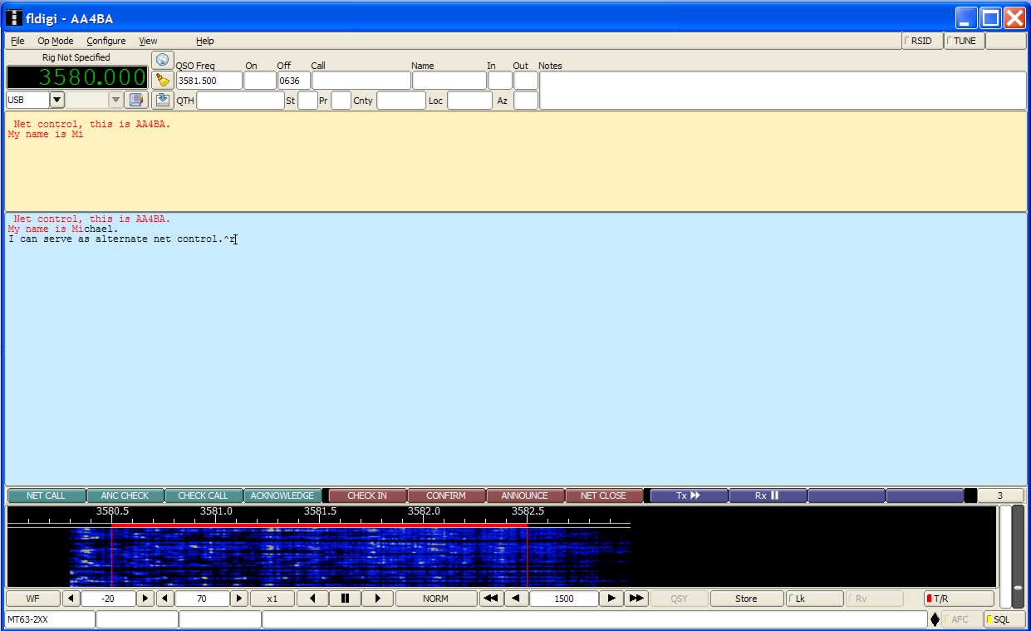Open the USB sideband mode dropdown

pyautogui.click(x=56, y=100)
